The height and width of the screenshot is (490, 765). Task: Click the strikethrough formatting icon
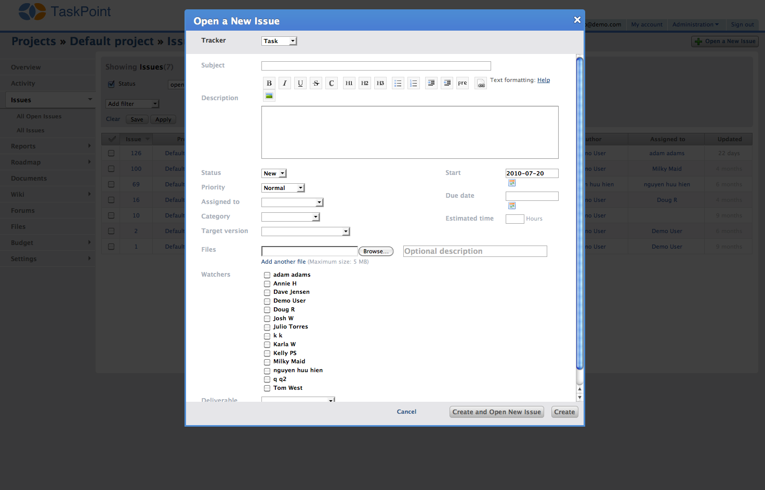tap(316, 83)
